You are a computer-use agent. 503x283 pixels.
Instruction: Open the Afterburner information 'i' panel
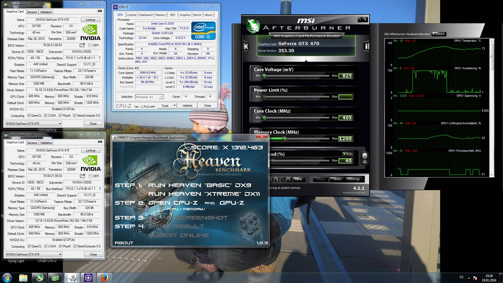click(x=366, y=46)
